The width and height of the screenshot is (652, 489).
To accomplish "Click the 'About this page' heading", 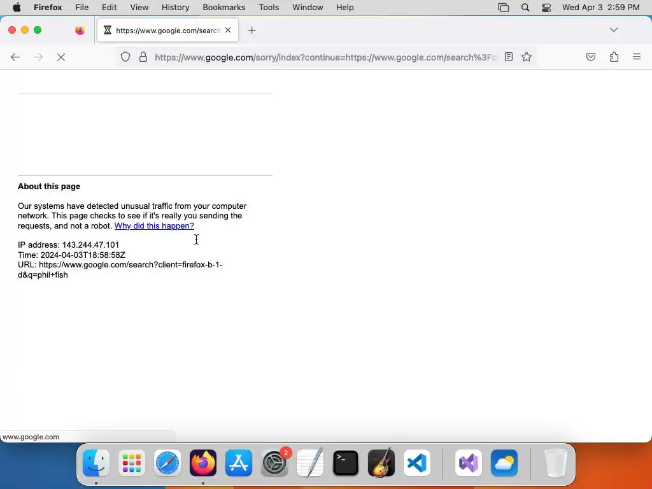I will [49, 187].
